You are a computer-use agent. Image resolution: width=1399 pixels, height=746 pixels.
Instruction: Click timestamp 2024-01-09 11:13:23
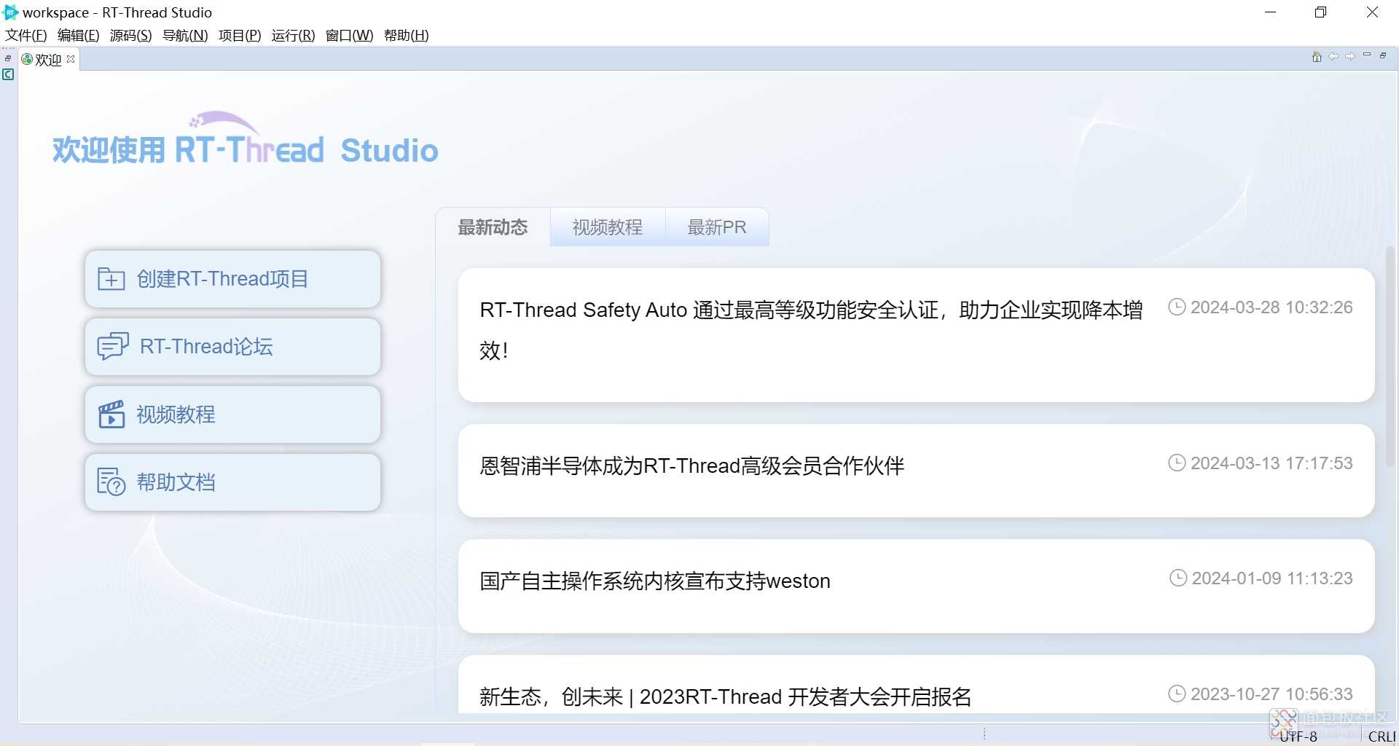coord(1272,578)
